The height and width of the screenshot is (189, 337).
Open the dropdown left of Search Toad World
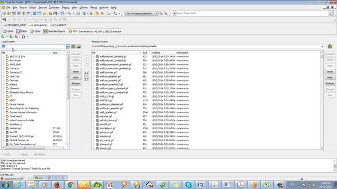point(174,14)
